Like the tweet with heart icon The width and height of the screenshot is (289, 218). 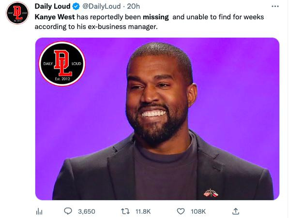click(x=181, y=211)
